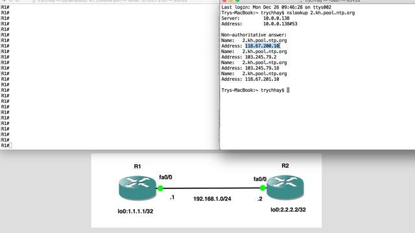Select the lo0:2.2.2.2/32 loopback note
The width and height of the screenshot is (415, 233).
coord(288,210)
